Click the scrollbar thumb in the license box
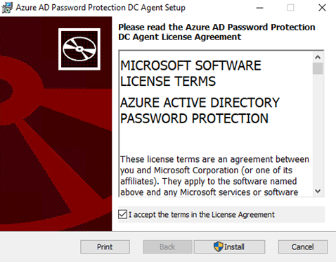The width and height of the screenshot is (336, 262). 318,68
